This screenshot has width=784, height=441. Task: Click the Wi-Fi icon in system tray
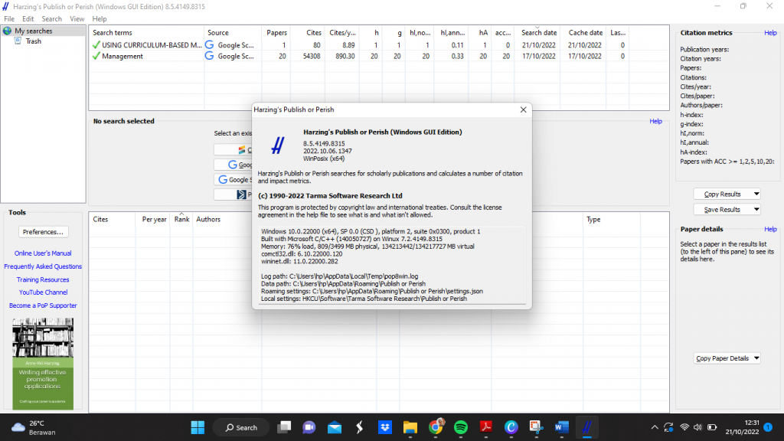pyautogui.click(x=684, y=427)
